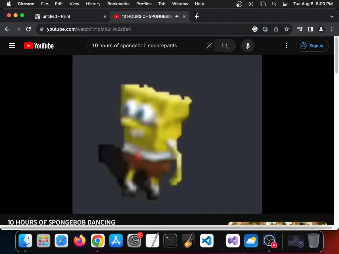Click the recommended video thumbnail below player

(x=278, y=223)
